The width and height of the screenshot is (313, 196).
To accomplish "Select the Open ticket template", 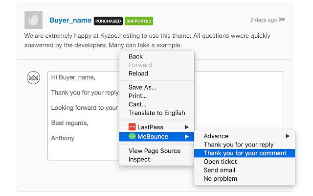I will point(245,162).
